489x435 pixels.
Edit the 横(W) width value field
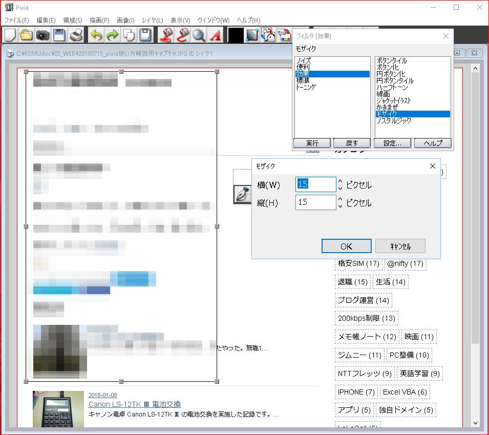[315, 184]
